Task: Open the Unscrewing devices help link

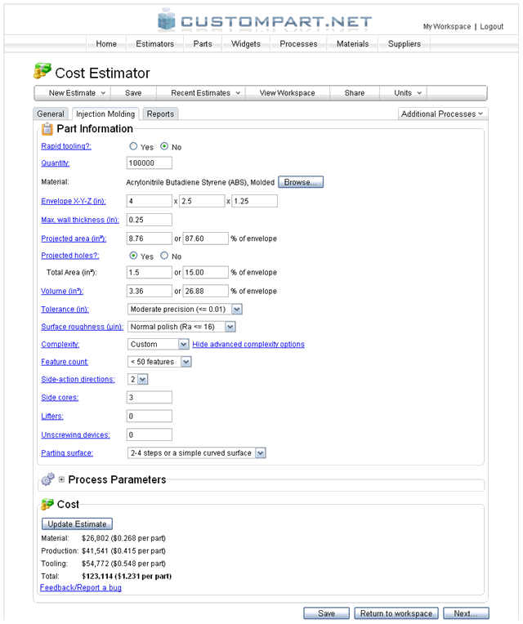Action: (x=76, y=435)
